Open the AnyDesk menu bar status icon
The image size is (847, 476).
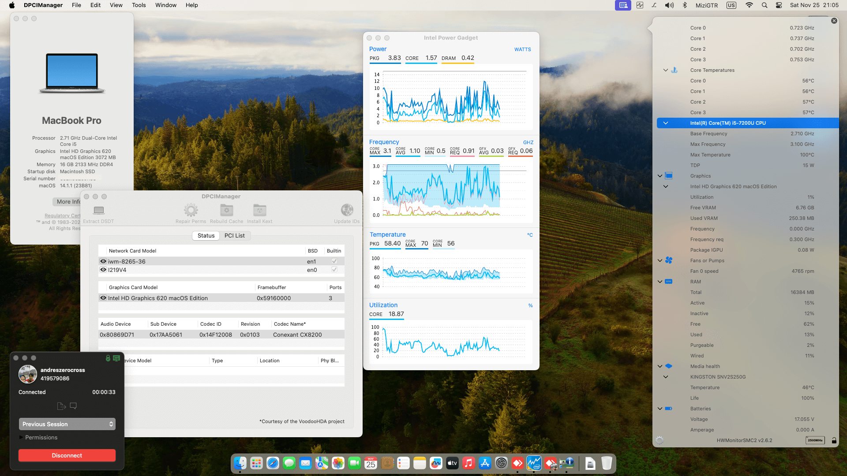pos(623,5)
